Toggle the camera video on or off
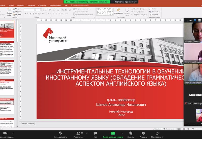Image resolution: width=202 pixels, height=152 pixels. tap(5, 133)
